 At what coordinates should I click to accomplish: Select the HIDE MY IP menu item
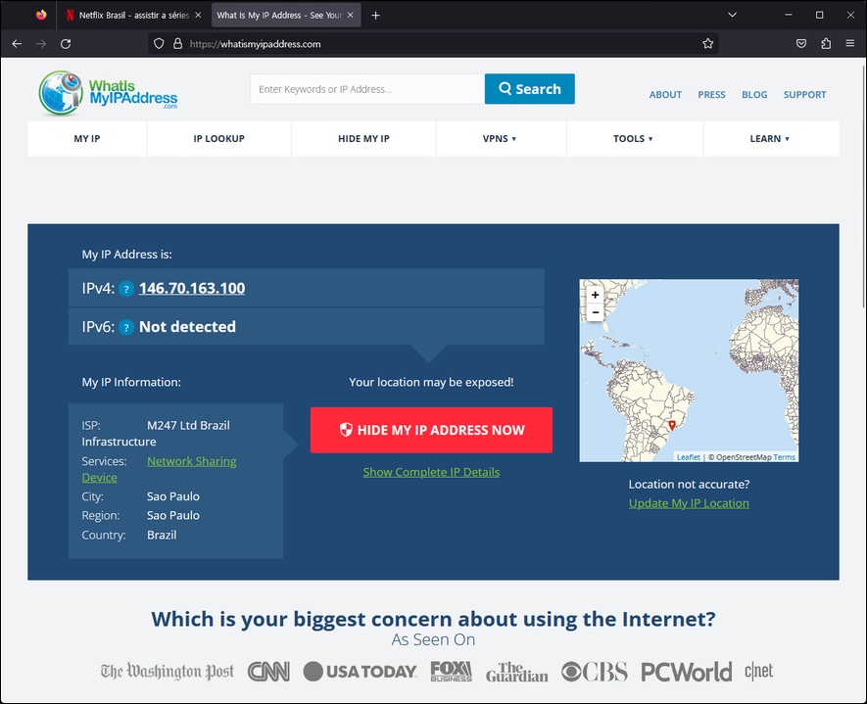tap(363, 139)
